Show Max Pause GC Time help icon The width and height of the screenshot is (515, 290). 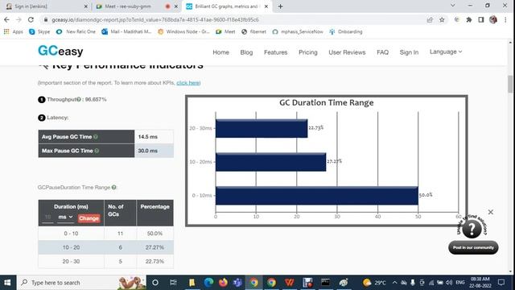point(97,151)
